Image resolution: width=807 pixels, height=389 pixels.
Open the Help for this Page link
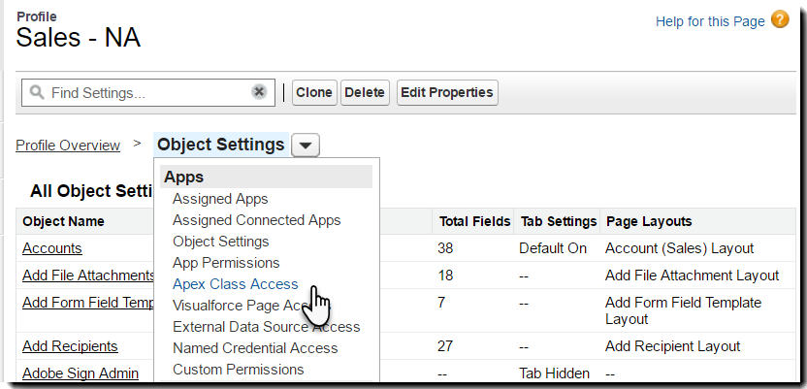[x=710, y=20]
